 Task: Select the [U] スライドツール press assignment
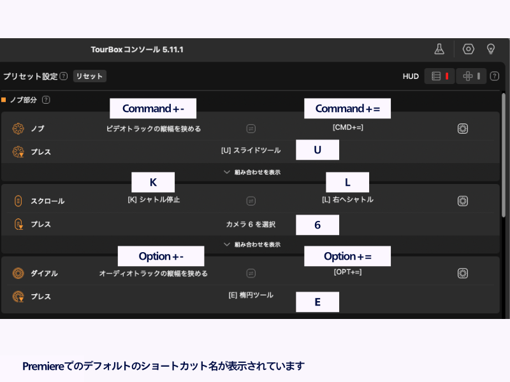pyautogui.click(x=251, y=152)
